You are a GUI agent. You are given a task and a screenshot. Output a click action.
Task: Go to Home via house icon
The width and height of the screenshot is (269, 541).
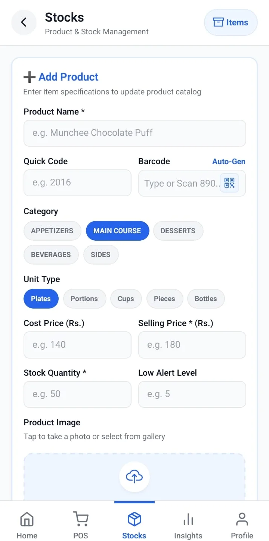pyautogui.click(x=27, y=519)
